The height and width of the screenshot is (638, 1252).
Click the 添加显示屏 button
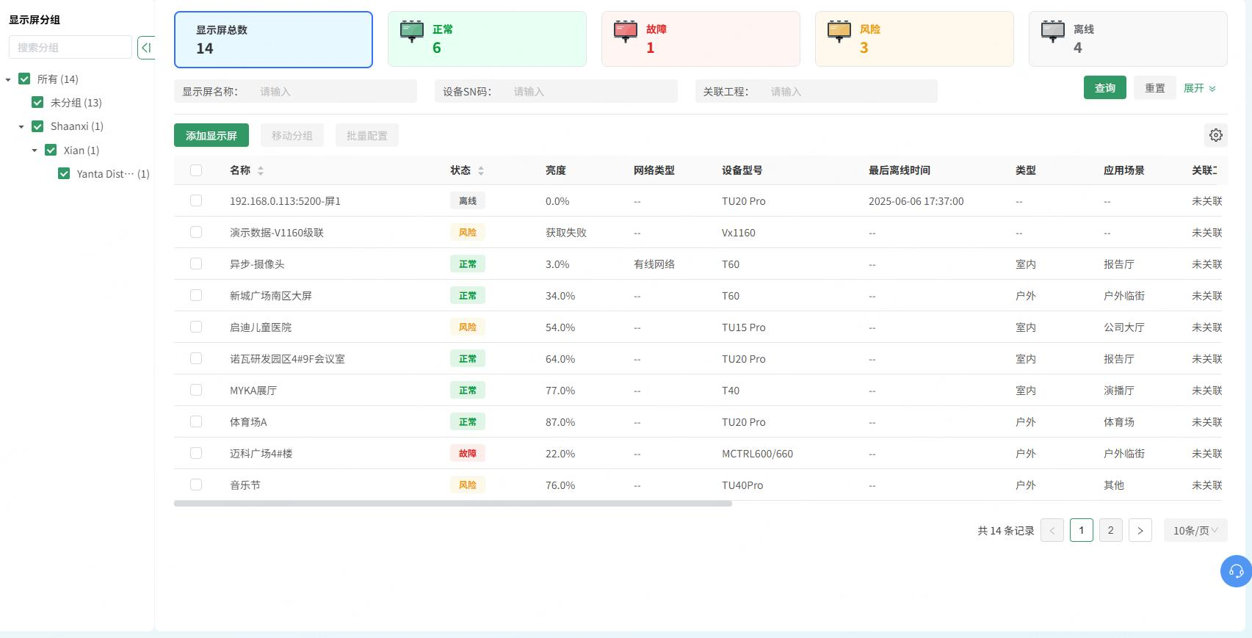click(x=211, y=135)
